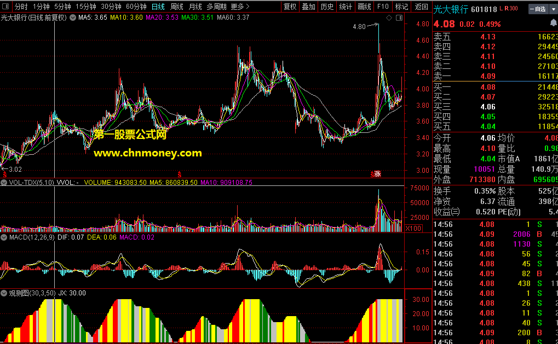Click 外盘 value 713380

pos(482,179)
